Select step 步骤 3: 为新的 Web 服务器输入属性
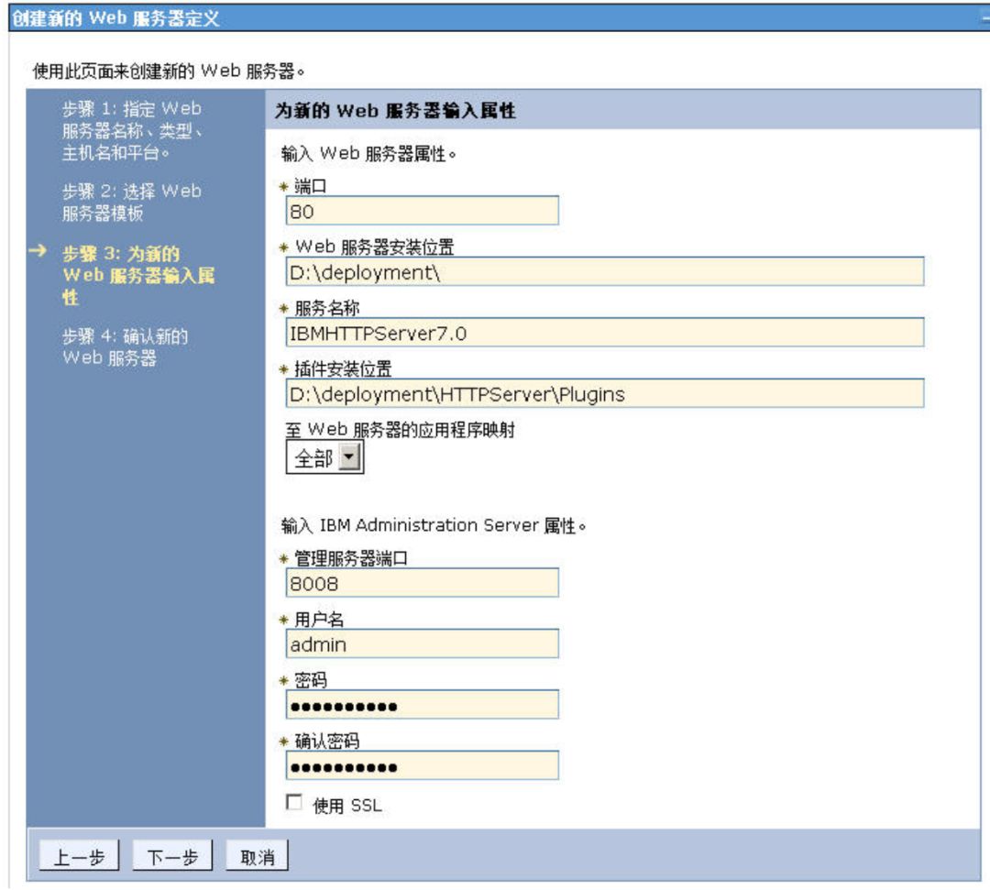This screenshot has height=890, width=990. pyautogui.click(x=139, y=275)
